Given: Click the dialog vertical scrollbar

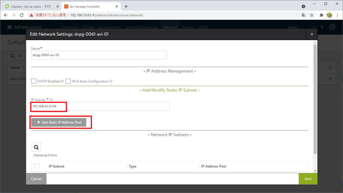Looking at the screenshot, I should click(x=315, y=99).
